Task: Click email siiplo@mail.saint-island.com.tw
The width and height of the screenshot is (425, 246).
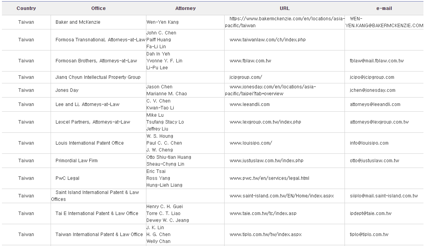Action: 384,196
